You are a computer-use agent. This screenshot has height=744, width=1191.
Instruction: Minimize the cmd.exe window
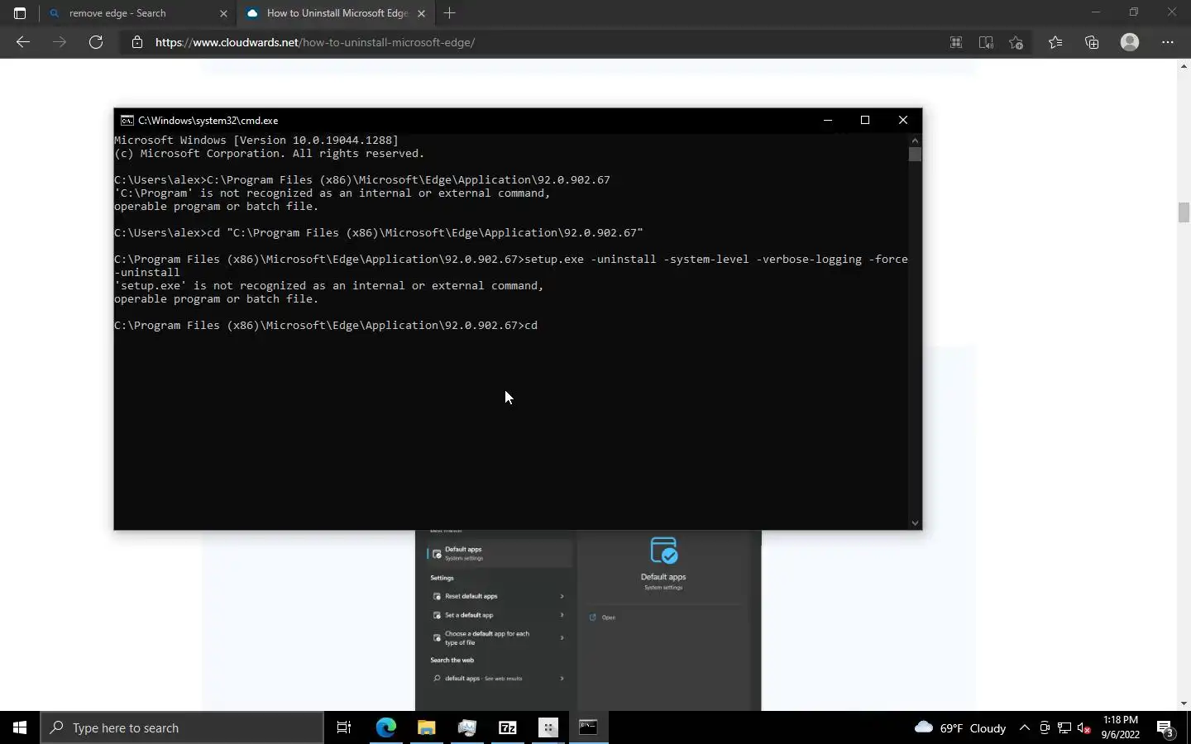[827, 120]
